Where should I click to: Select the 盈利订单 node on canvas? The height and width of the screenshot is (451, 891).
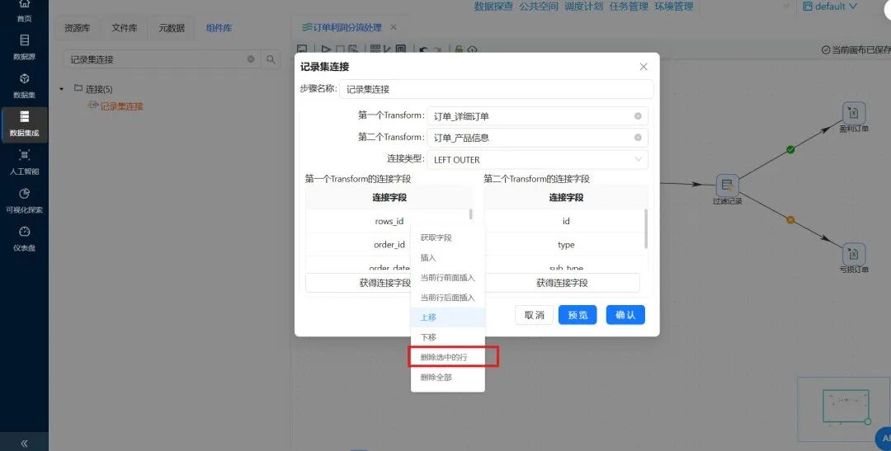854,114
